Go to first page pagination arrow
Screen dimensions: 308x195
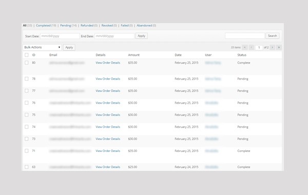(x=244, y=47)
